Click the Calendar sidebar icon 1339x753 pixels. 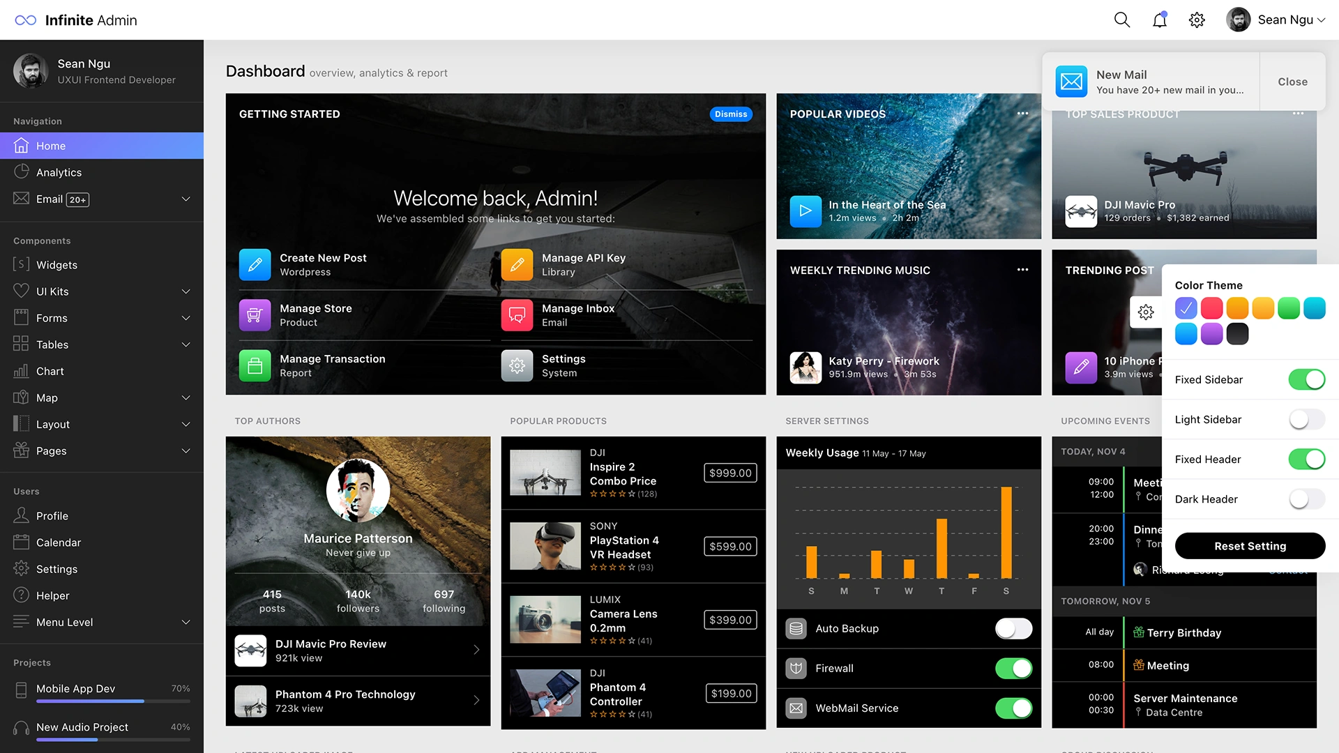pyautogui.click(x=21, y=542)
